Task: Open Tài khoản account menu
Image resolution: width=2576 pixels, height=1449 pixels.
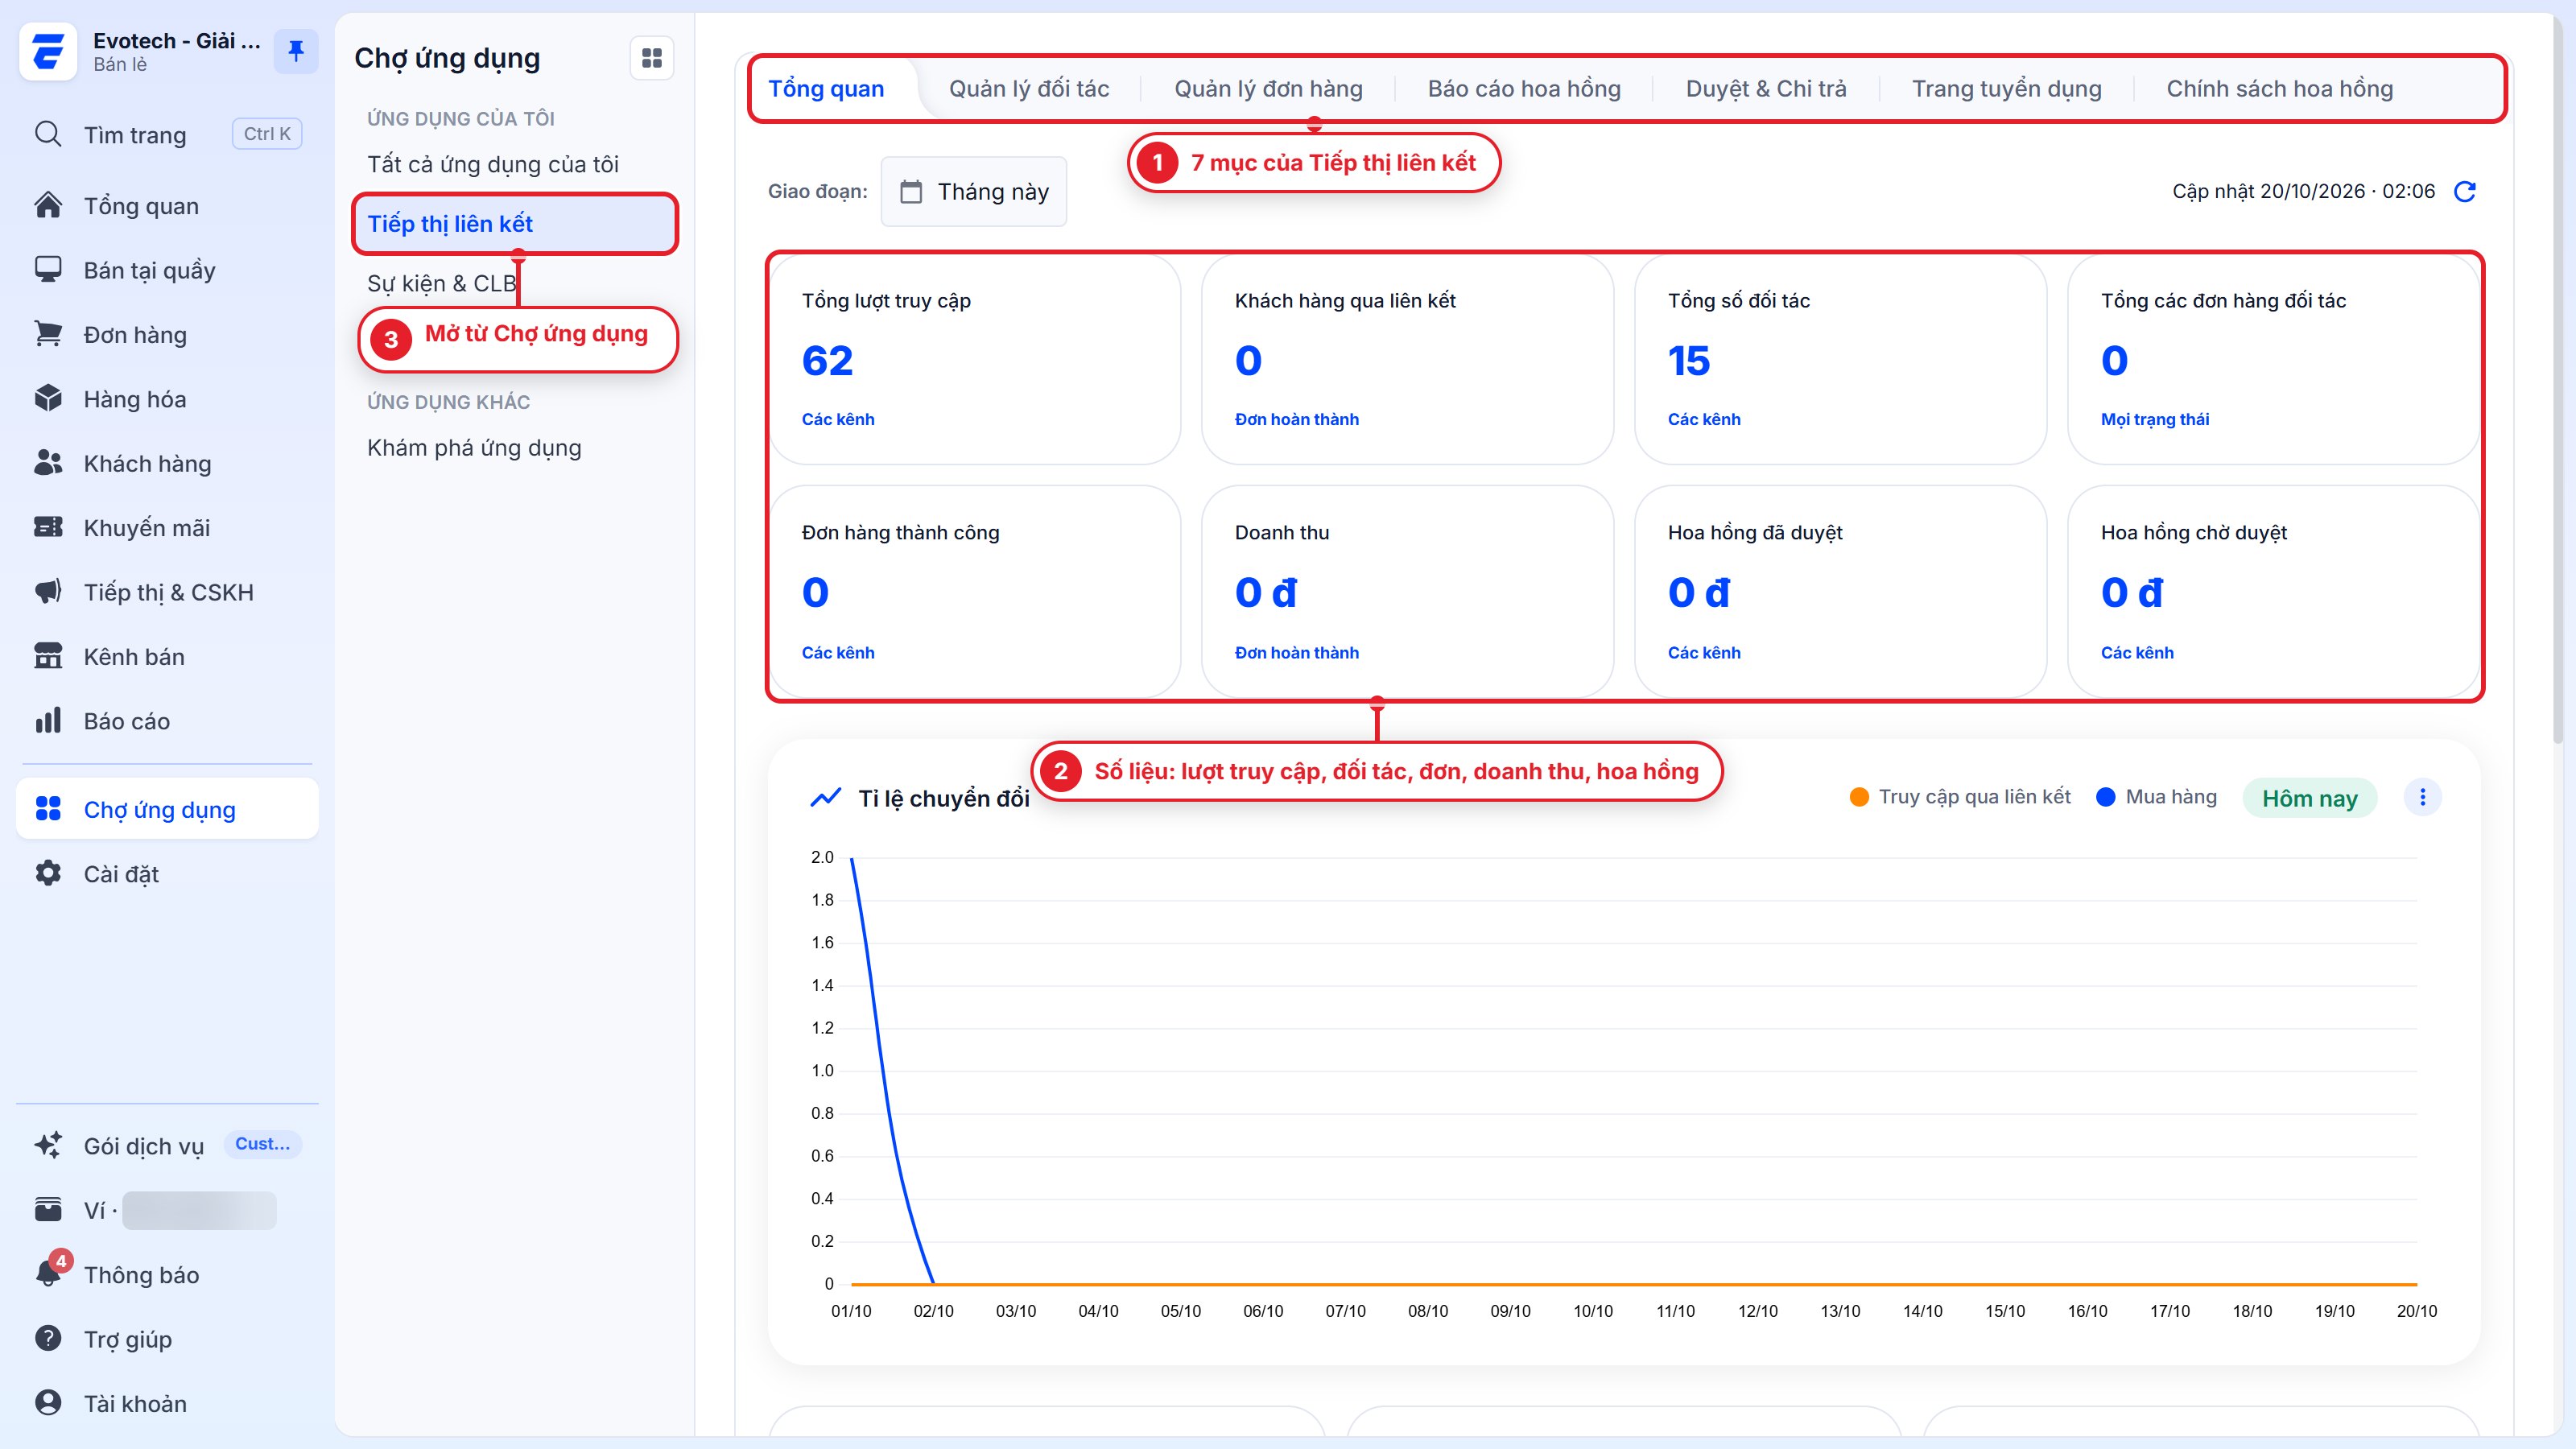Action: (167, 1403)
